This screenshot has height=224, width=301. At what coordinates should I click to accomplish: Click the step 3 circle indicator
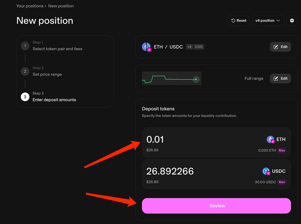point(25,97)
